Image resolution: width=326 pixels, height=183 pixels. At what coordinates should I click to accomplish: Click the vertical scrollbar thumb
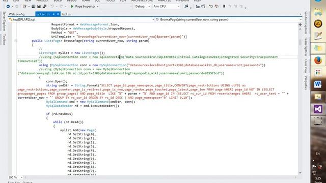point(300,42)
